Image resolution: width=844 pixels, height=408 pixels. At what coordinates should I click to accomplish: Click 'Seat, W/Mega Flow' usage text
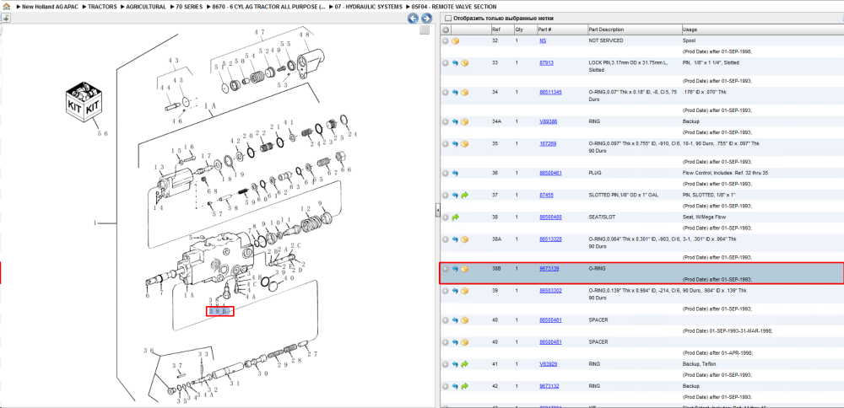point(702,217)
